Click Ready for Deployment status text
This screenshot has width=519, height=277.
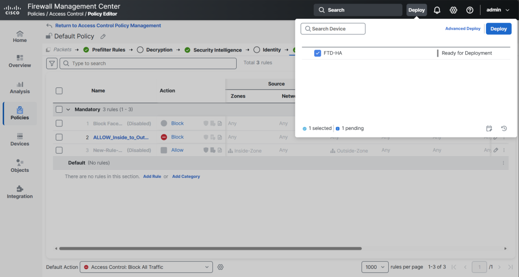(467, 53)
